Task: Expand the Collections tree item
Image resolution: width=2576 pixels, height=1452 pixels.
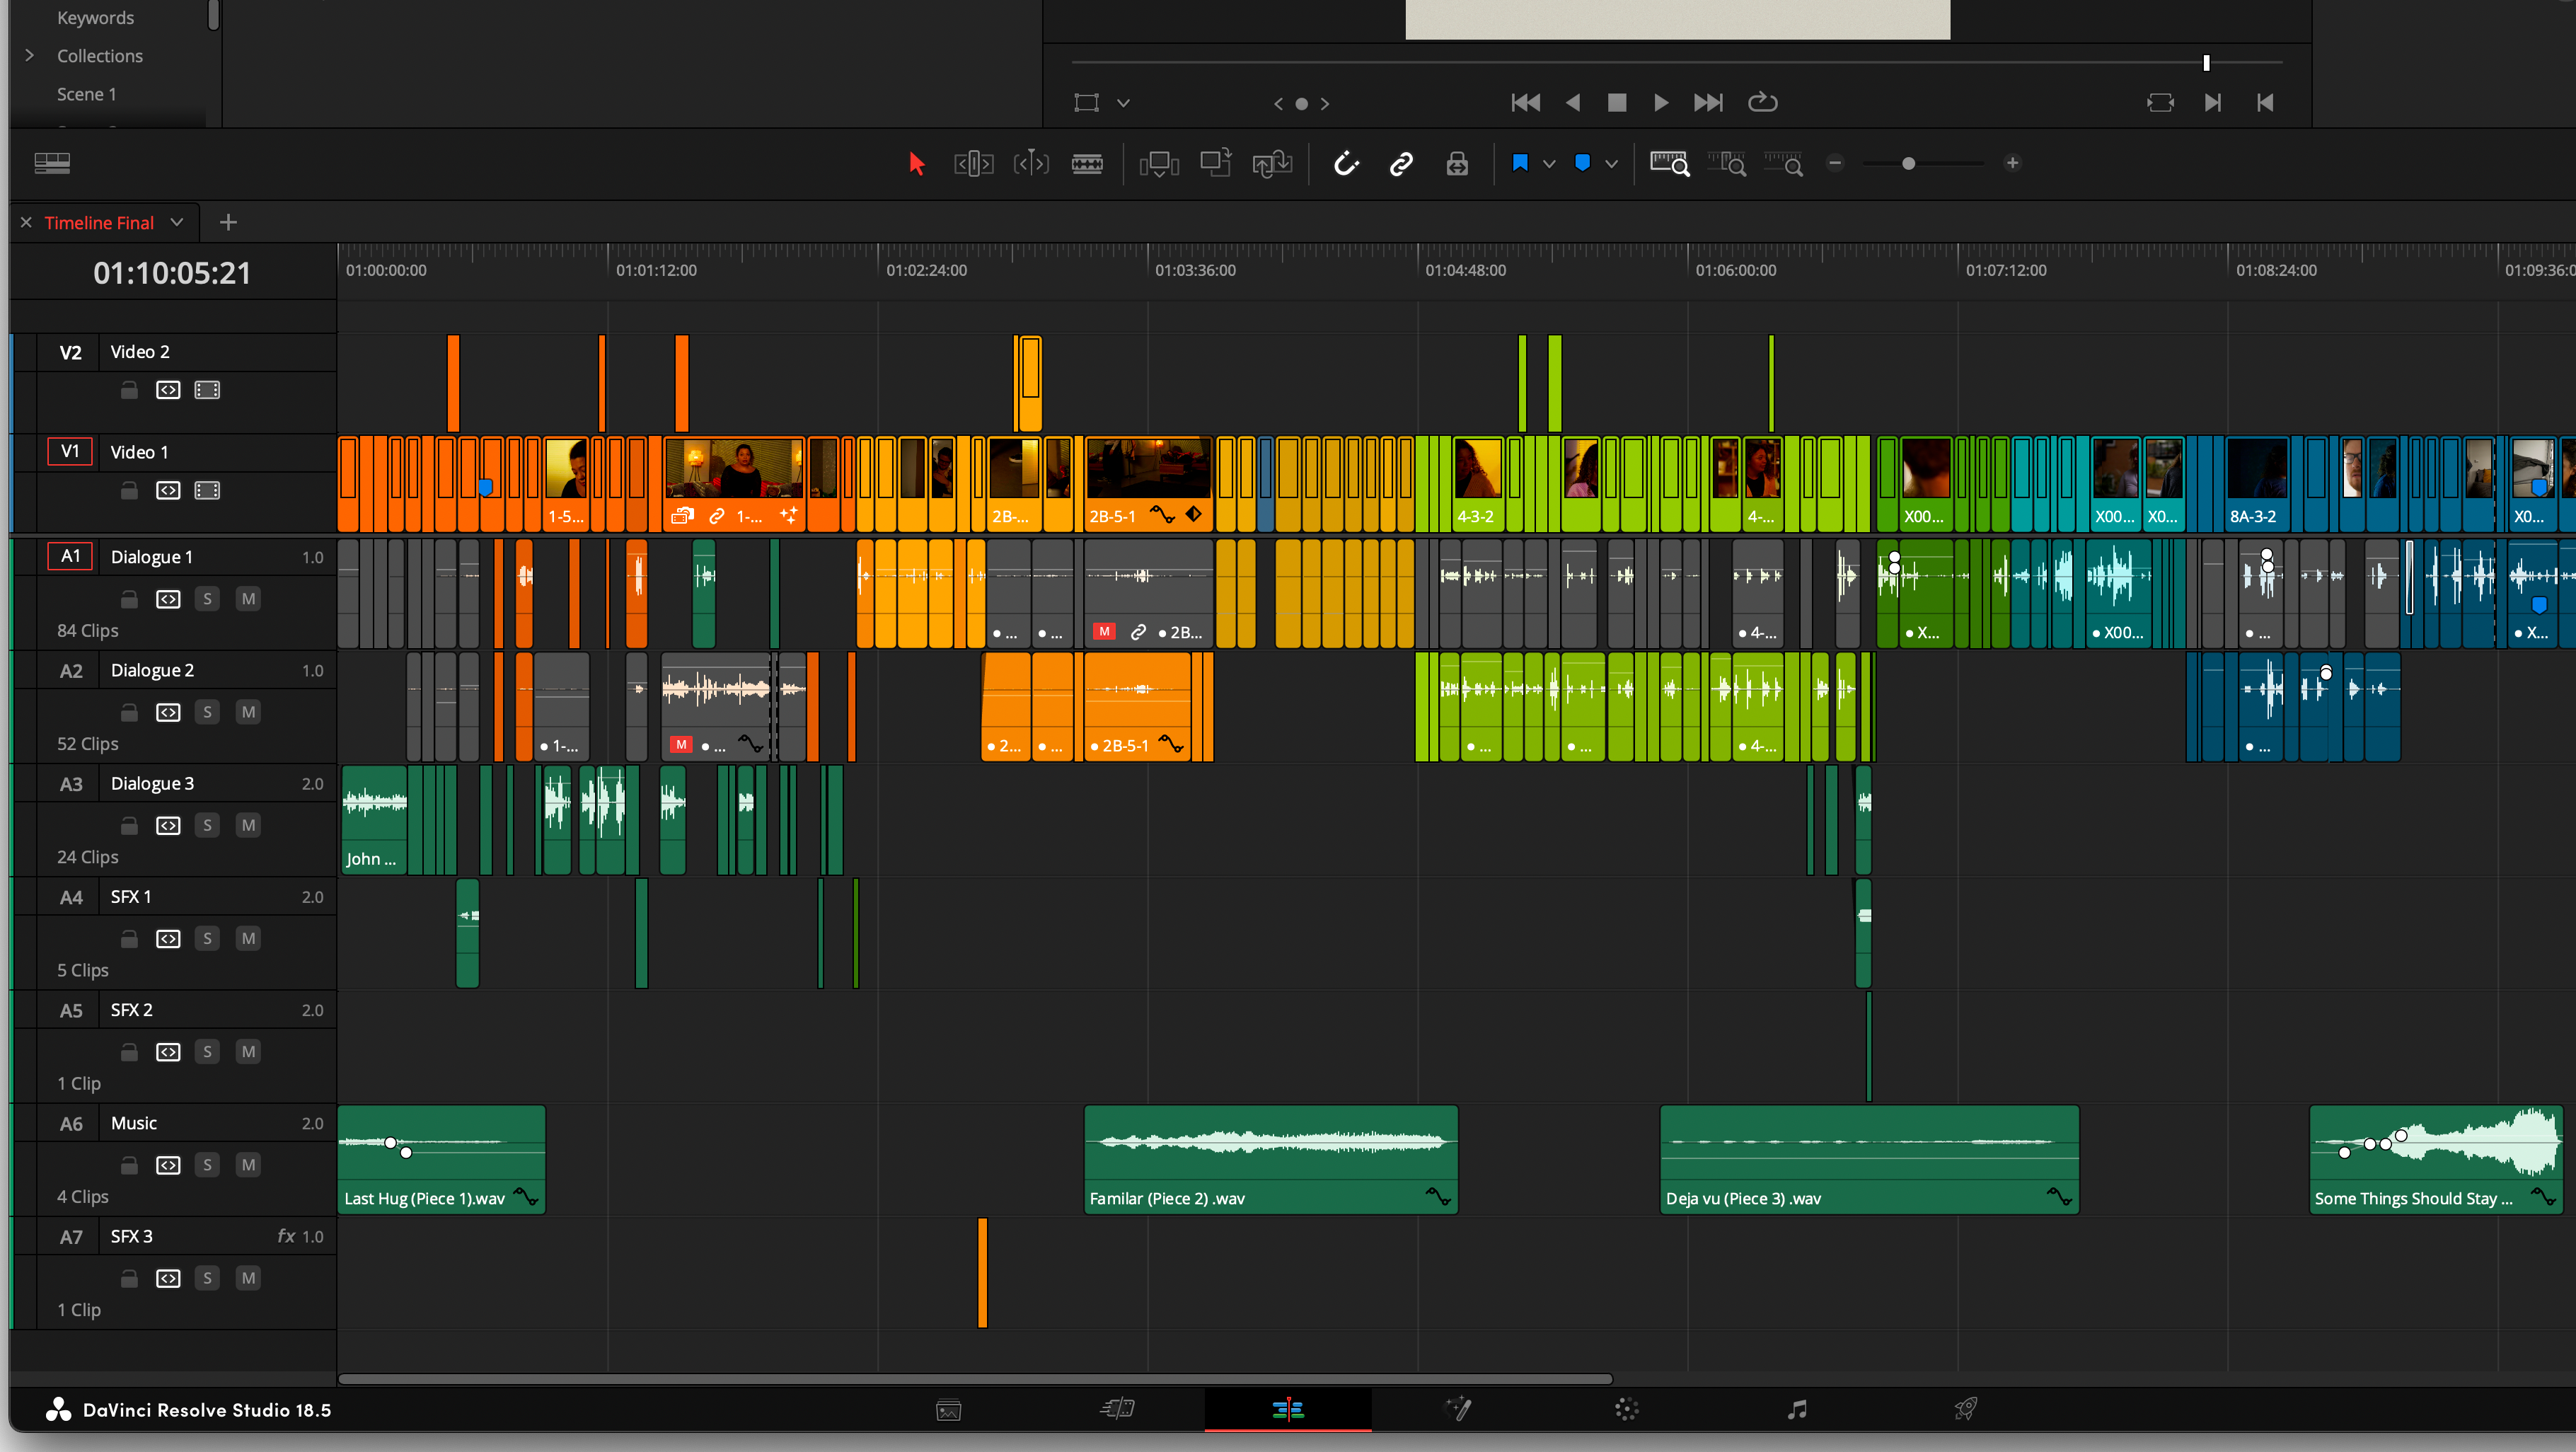Action: point(29,56)
